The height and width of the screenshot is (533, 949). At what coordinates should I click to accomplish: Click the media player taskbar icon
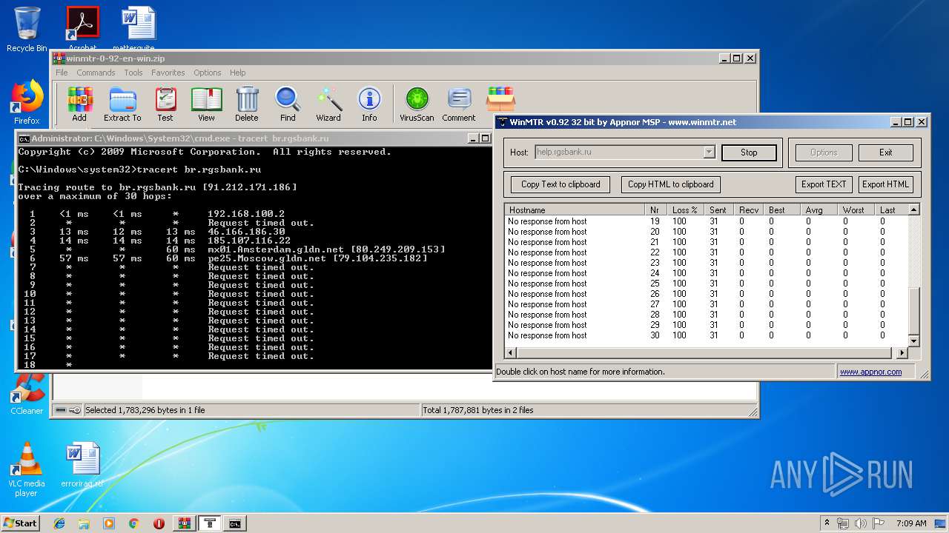[109, 523]
